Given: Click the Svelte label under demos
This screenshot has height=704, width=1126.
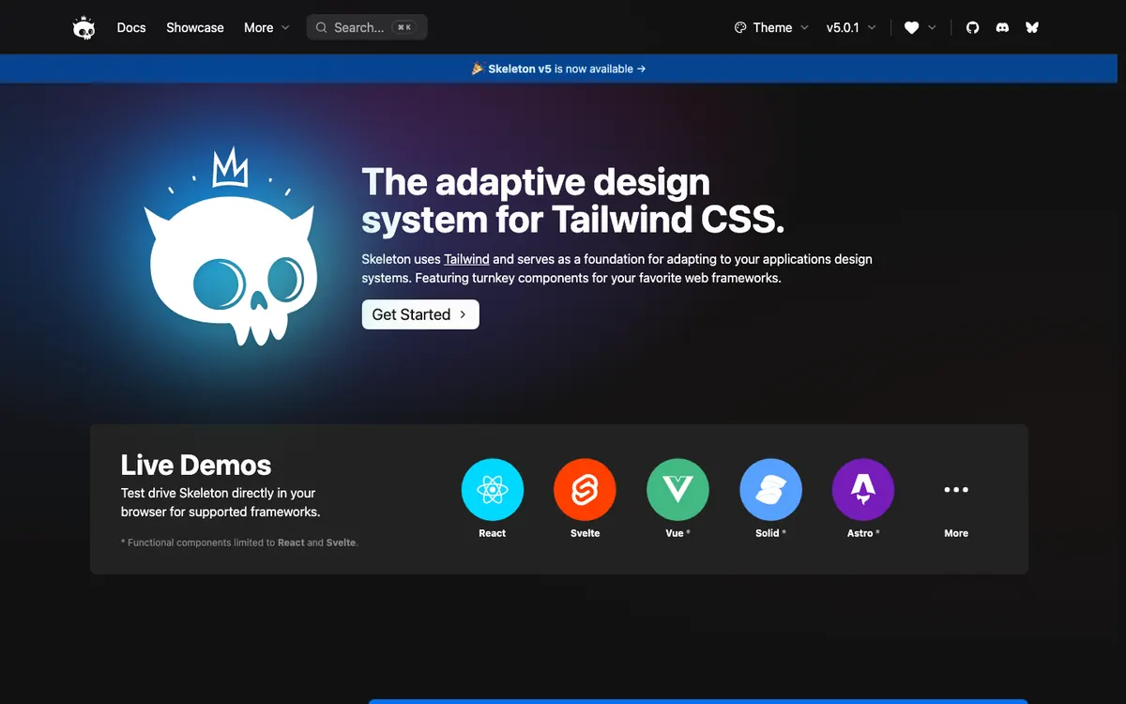Looking at the screenshot, I should tap(585, 533).
